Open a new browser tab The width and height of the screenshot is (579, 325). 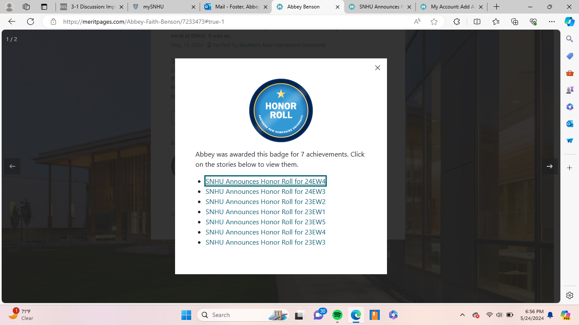pos(496,7)
